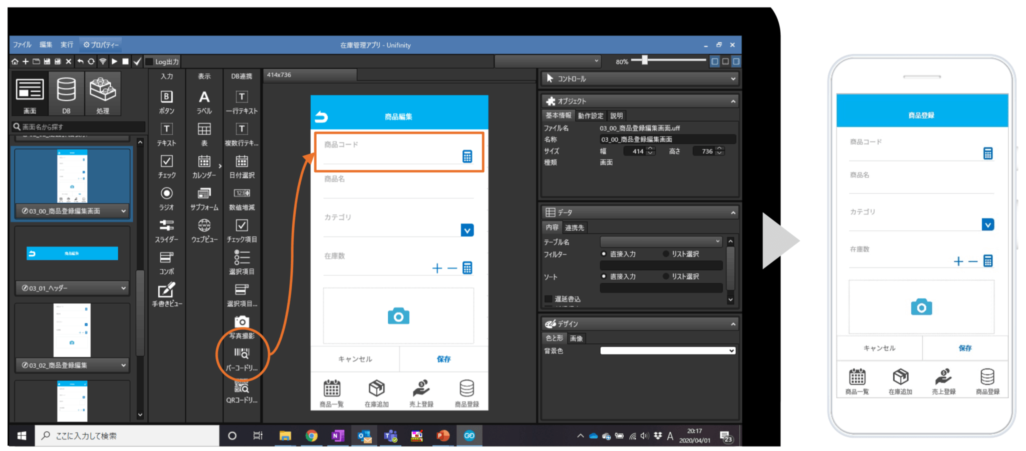The width and height of the screenshot is (1026, 451).
Task: Select the バーコード reader control icon
Action: point(241,359)
